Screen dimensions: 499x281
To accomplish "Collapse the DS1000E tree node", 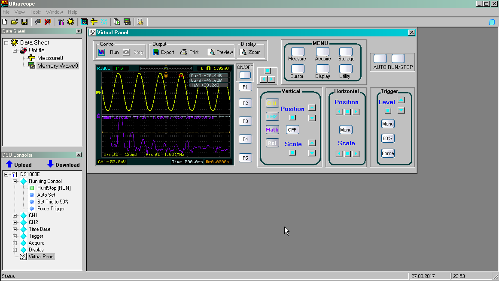I will pos(6,174).
